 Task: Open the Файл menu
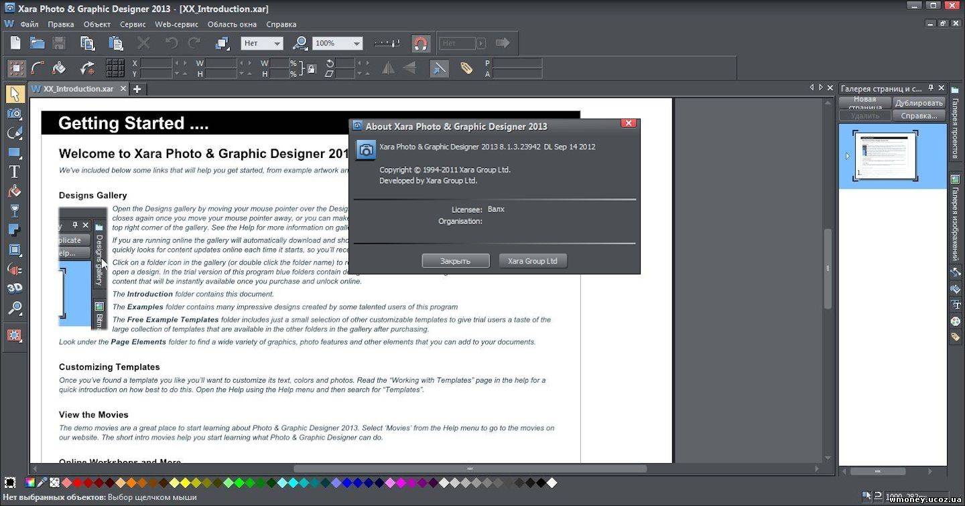29,24
